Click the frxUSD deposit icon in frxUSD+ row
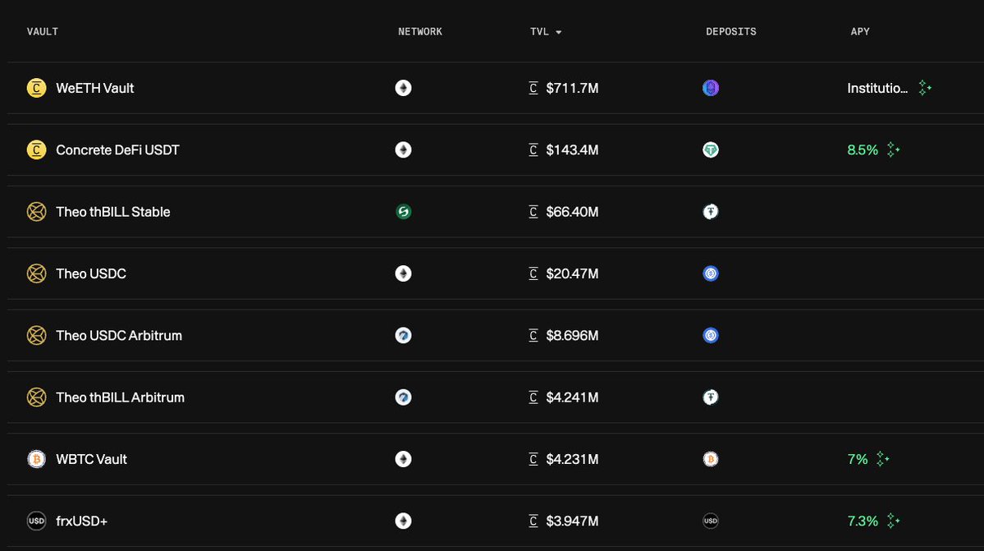 pos(711,521)
